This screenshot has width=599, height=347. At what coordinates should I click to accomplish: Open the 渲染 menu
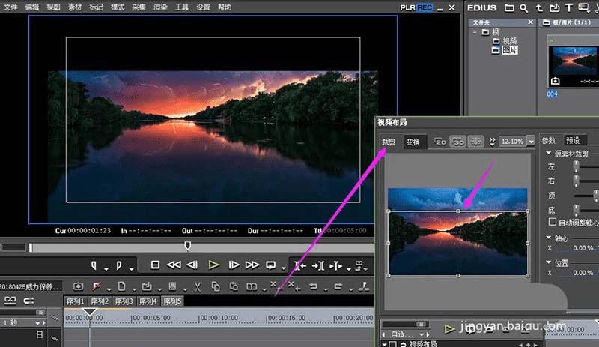160,7
